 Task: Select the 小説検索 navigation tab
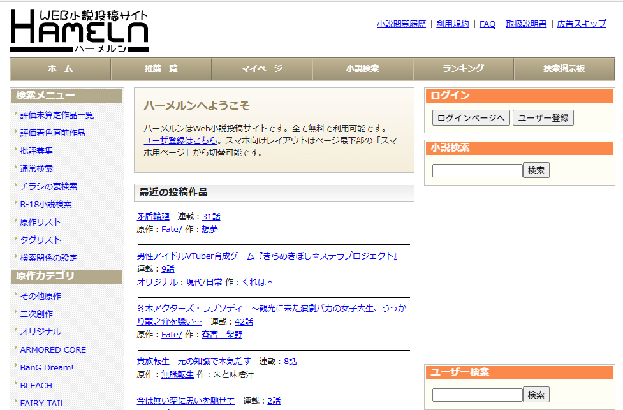[x=362, y=69]
